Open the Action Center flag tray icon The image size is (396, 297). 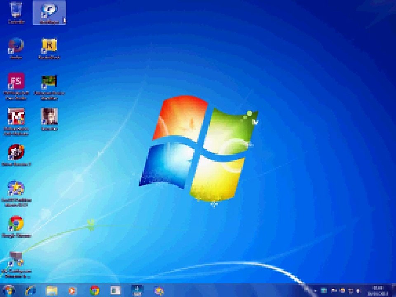334,291
